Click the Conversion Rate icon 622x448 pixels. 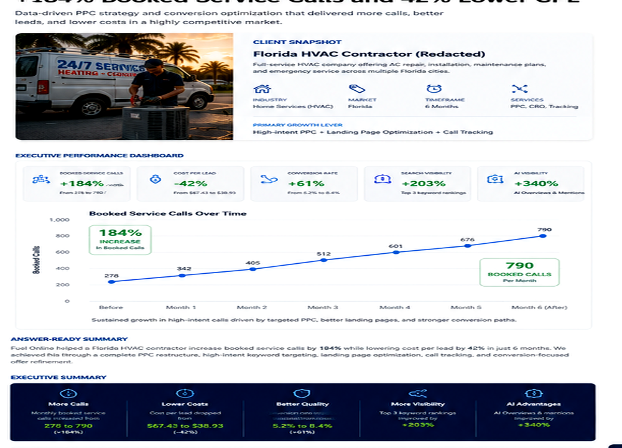click(269, 179)
